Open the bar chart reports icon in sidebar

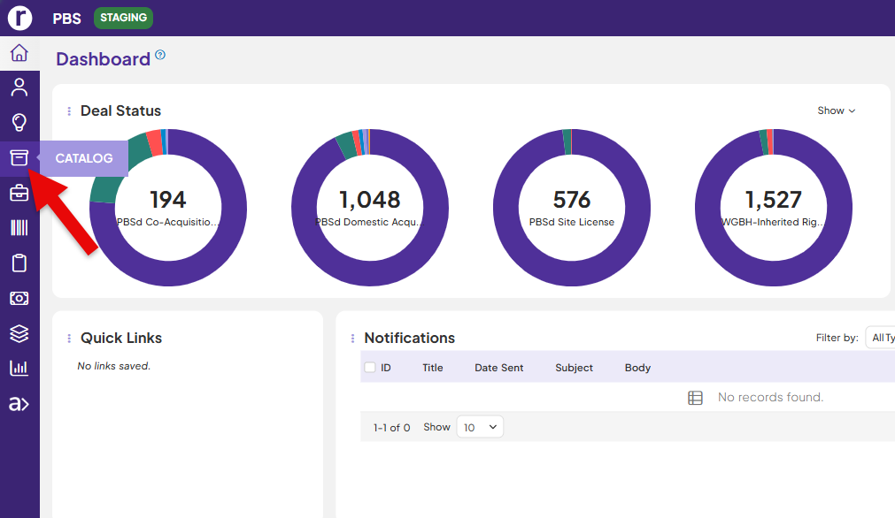pyautogui.click(x=19, y=368)
